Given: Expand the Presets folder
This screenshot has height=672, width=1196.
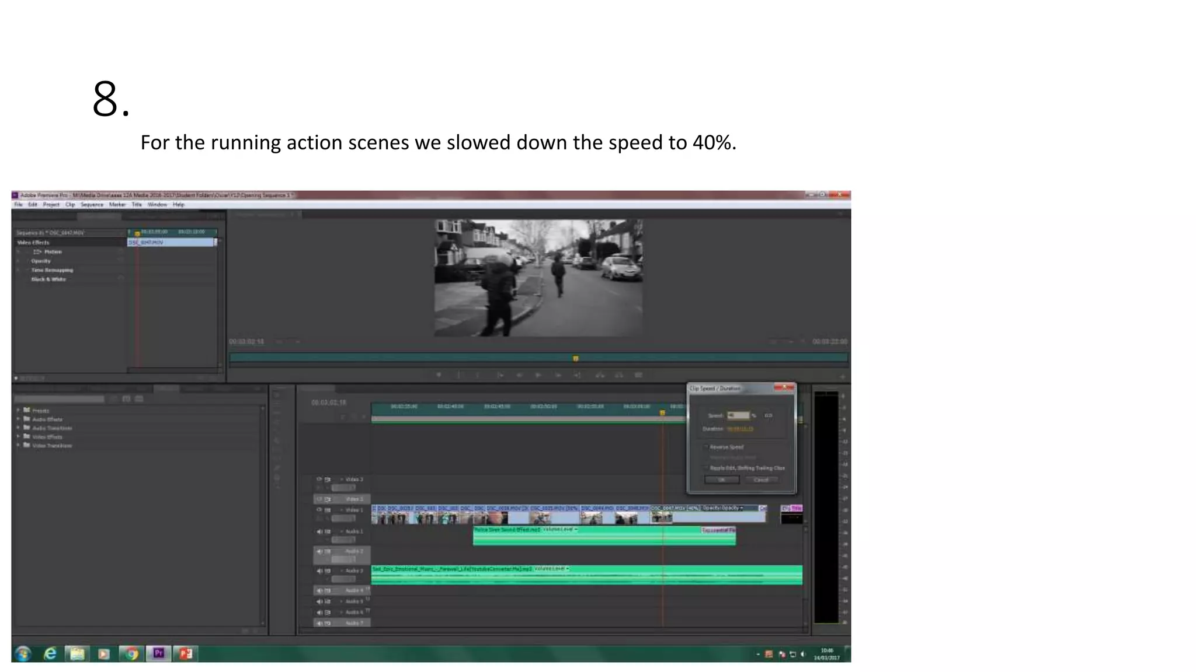Looking at the screenshot, I should (18, 410).
